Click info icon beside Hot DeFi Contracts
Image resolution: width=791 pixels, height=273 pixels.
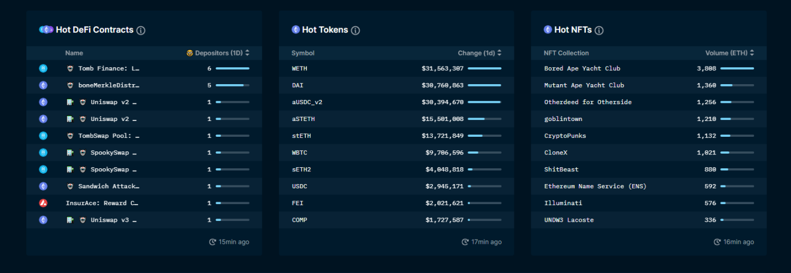coord(141,30)
